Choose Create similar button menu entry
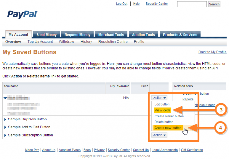Image resolution: width=229 pixels, height=159 pixels. click(169, 116)
